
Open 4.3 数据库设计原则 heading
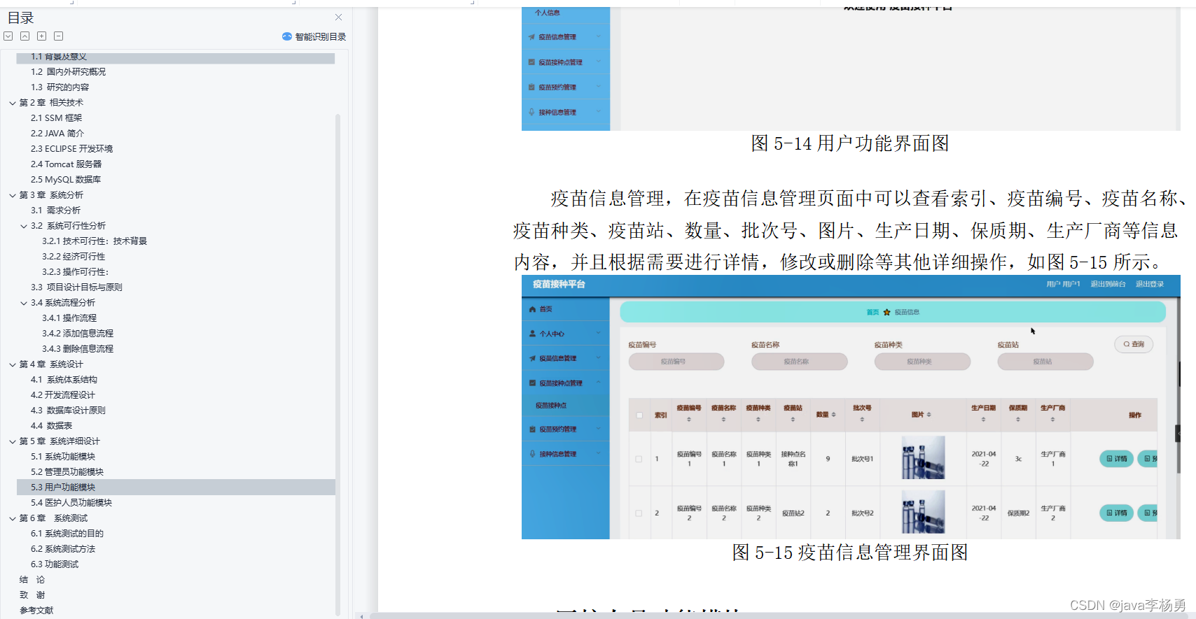tap(69, 411)
